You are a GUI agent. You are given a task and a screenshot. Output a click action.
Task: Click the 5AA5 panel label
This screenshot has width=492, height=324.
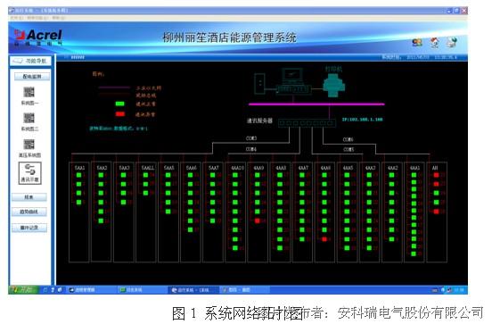click(x=168, y=168)
